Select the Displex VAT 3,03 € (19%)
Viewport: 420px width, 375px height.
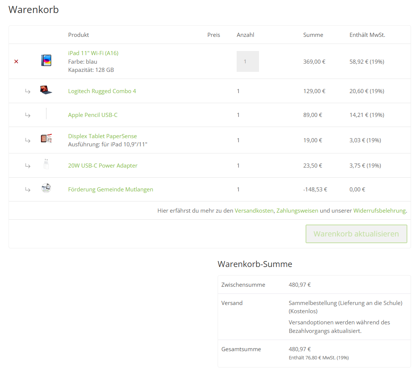(x=365, y=140)
